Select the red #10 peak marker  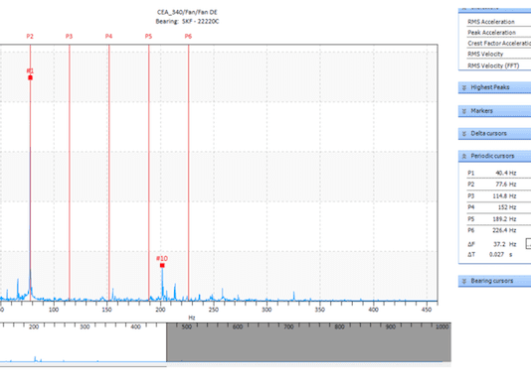point(162,265)
